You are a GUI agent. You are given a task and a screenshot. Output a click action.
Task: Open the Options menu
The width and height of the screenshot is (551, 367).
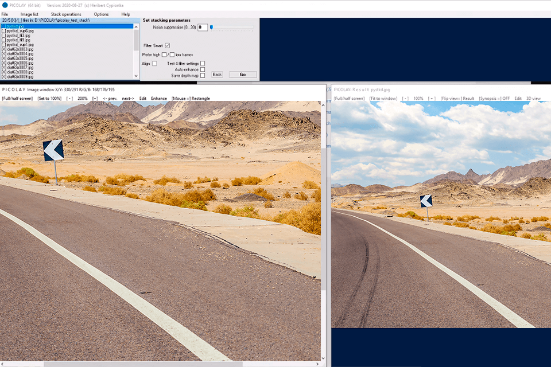(x=101, y=14)
